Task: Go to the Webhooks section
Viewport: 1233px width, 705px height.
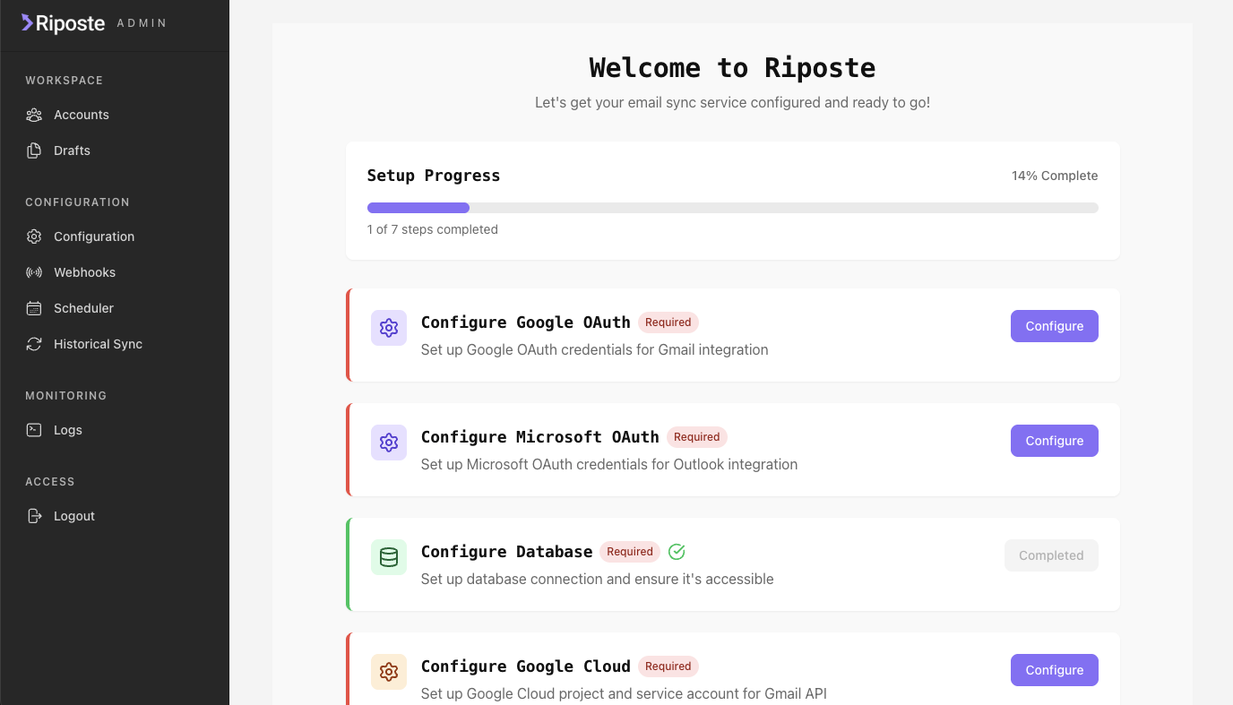Action: tap(84, 272)
